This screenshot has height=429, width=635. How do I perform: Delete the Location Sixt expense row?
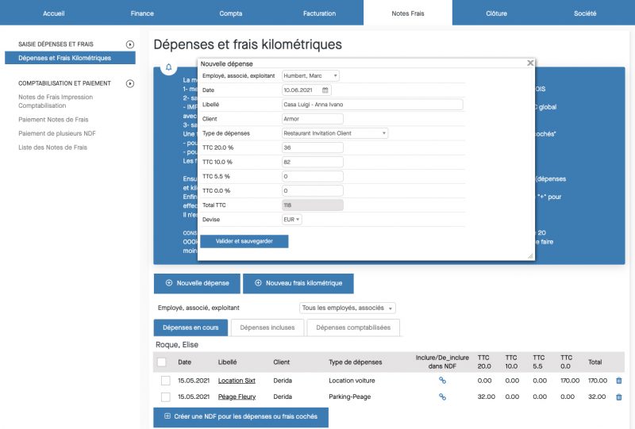point(619,381)
